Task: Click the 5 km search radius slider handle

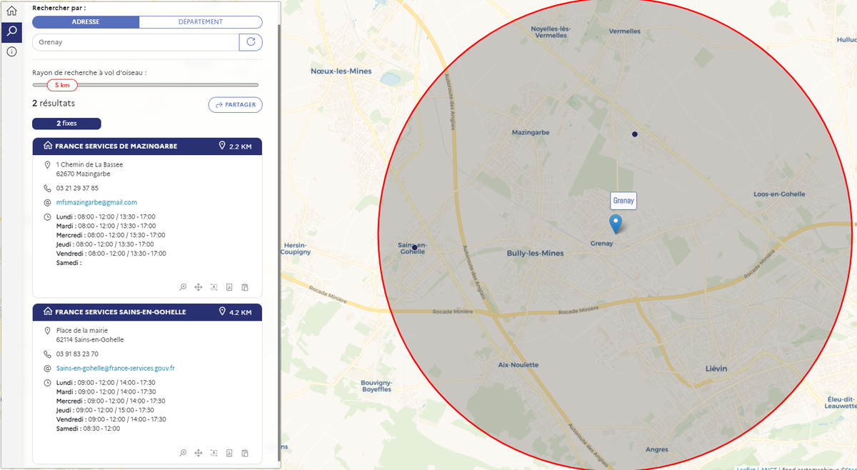Action: click(x=62, y=85)
